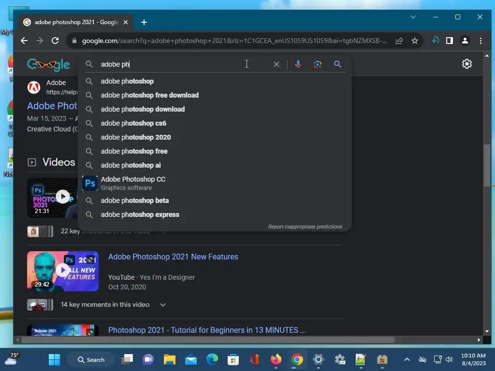Play the 29:42 New Features video thumbnail
Viewport: 495px width, 371px height.
pos(63,271)
